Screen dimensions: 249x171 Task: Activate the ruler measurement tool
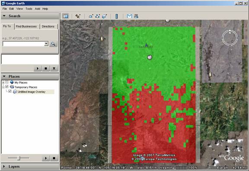[x=117, y=16]
